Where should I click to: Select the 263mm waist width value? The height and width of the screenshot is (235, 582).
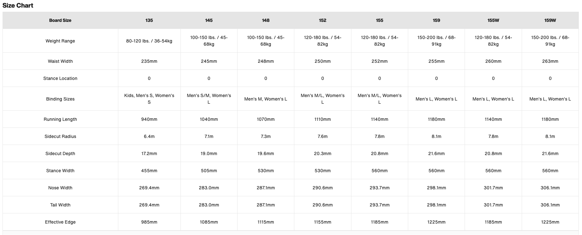tap(550, 61)
